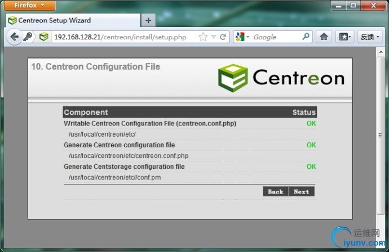This screenshot has width=389, height=252.
Task: Click OK status for Generate Centstorage configuration
Action: coord(311,166)
